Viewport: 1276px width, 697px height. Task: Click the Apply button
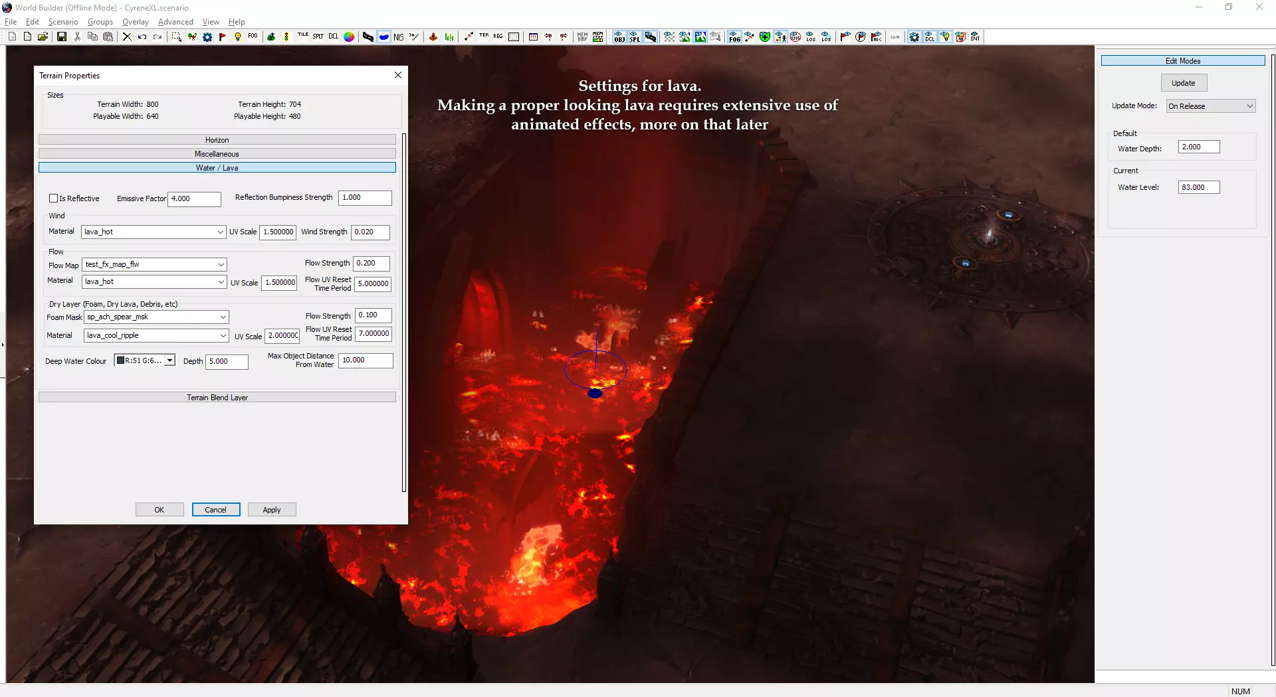click(271, 510)
